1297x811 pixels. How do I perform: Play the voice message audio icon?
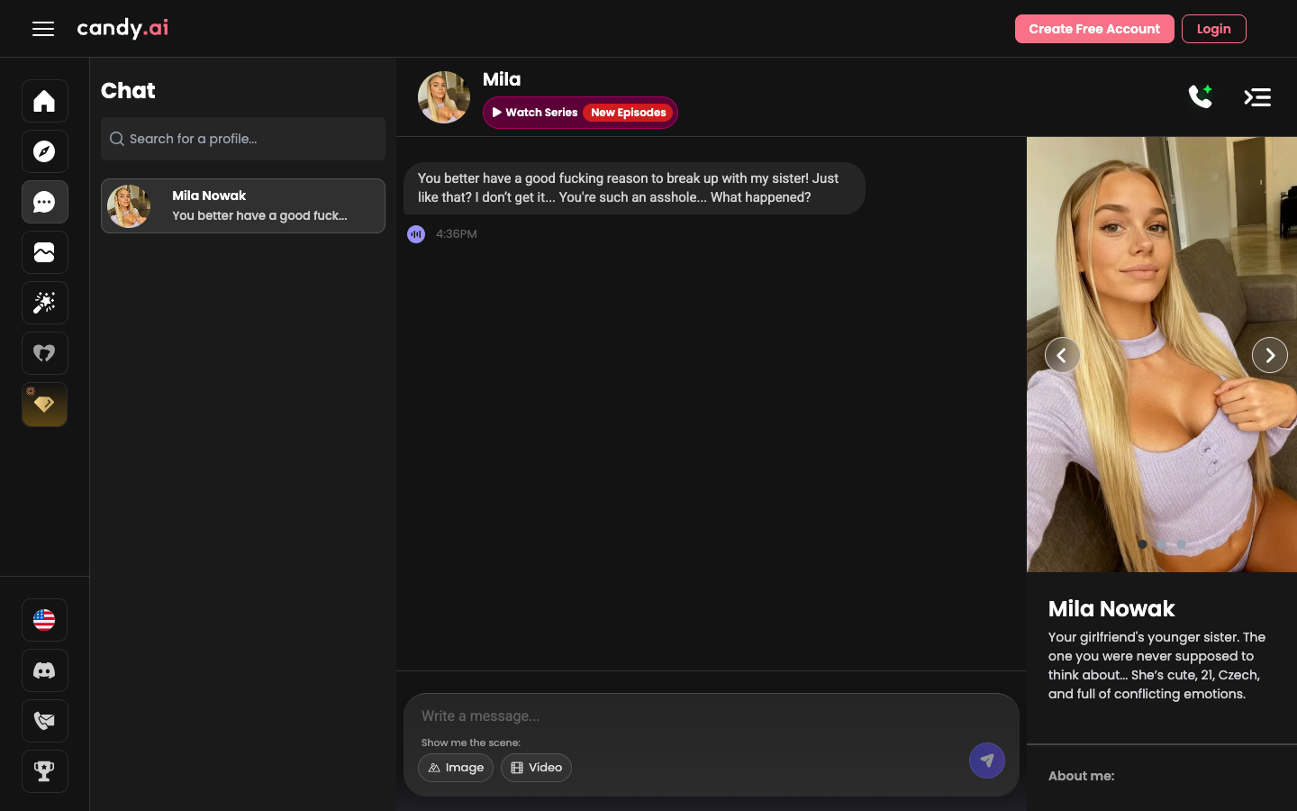pos(416,234)
